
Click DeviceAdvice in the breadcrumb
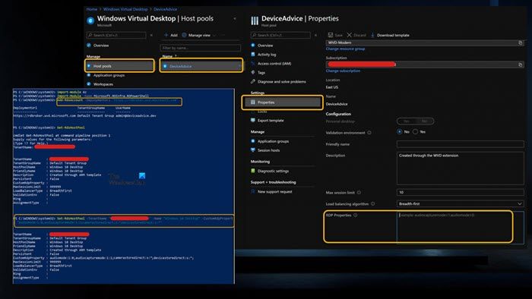tap(165, 9)
